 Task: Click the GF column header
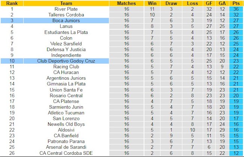pos(209,3)
